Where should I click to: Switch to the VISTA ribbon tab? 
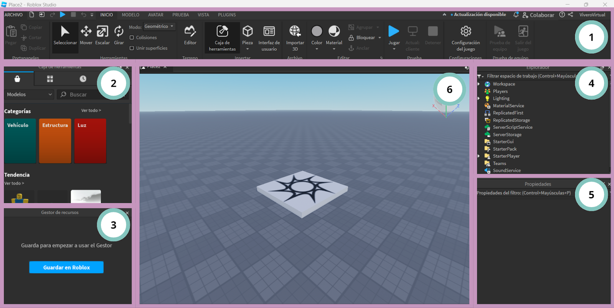[x=203, y=15]
